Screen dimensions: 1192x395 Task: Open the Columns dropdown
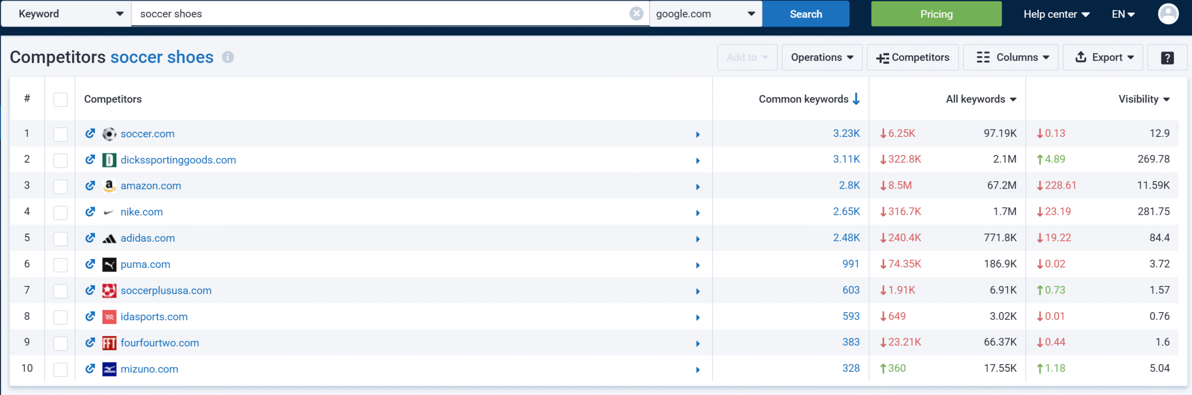[x=1010, y=57]
